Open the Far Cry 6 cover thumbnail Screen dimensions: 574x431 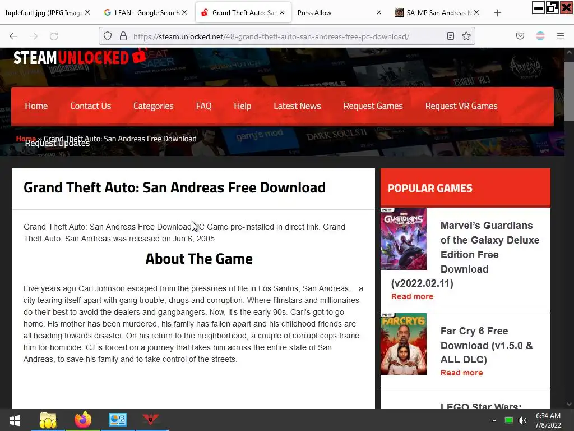404,344
